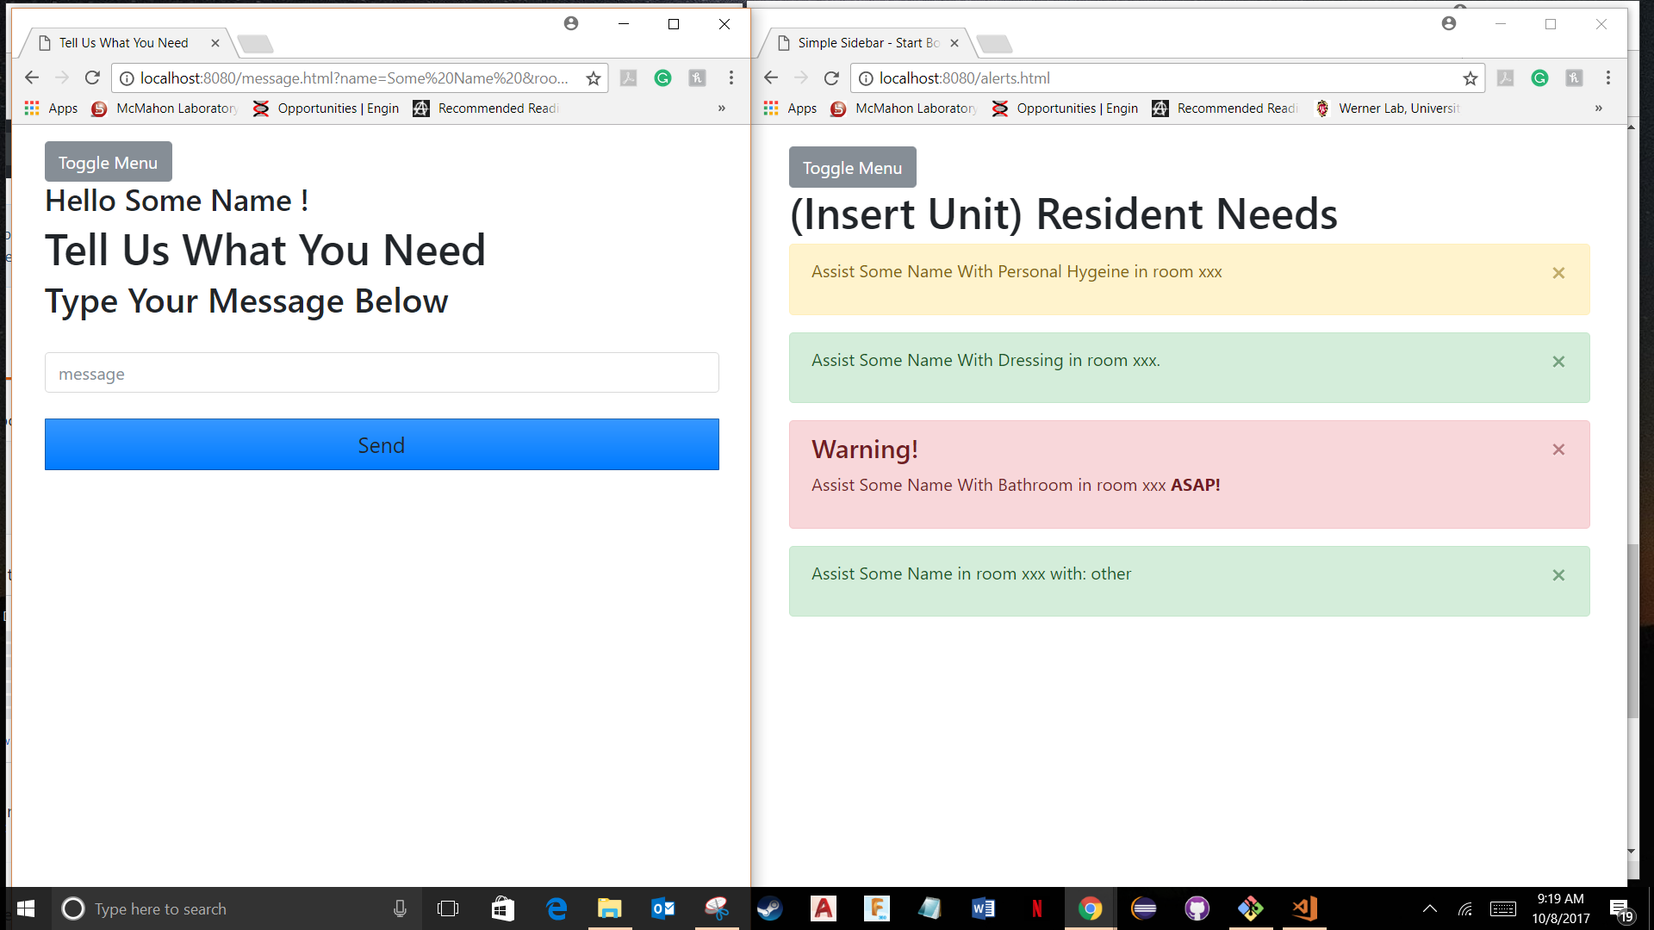Viewport: 1654px width, 930px height.
Task: Open Chrome menu in right browser
Action: click(1608, 78)
